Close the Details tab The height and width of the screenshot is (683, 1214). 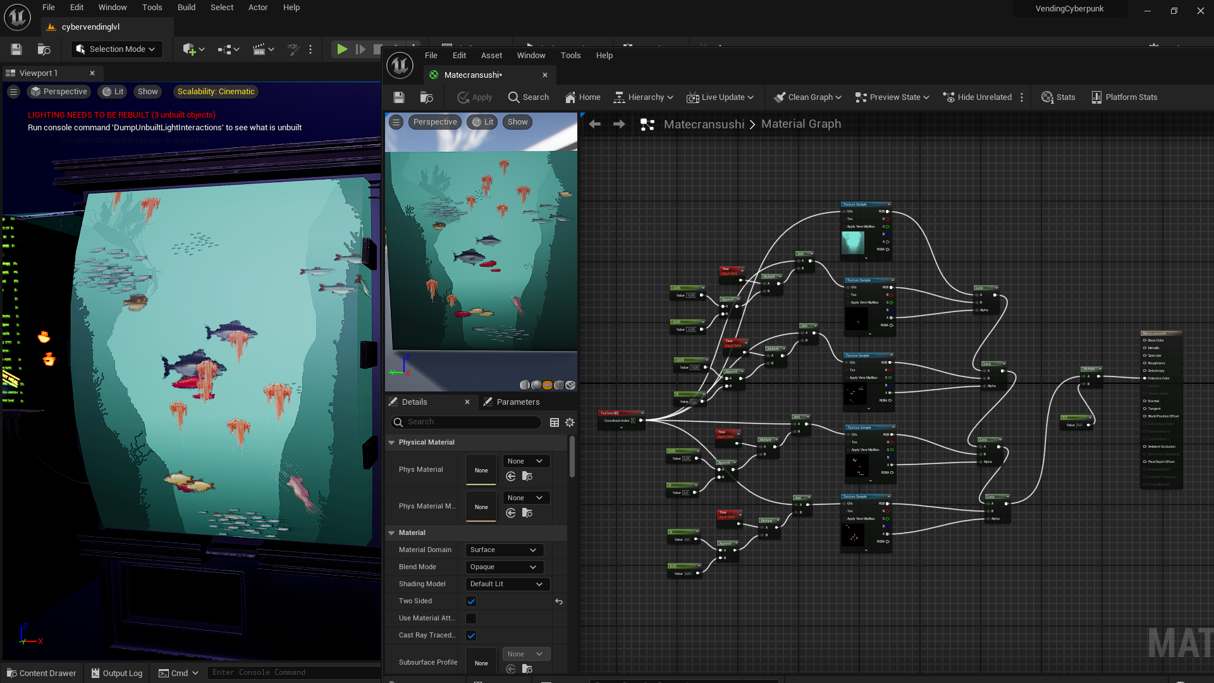click(467, 402)
